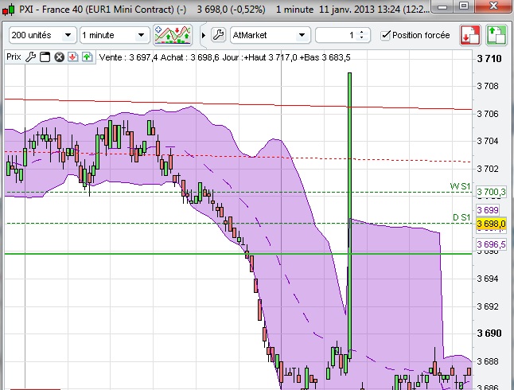514x390 pixels.
Task: Click the Vente : 3 697,4 text
Action: [x=129, y=57]
